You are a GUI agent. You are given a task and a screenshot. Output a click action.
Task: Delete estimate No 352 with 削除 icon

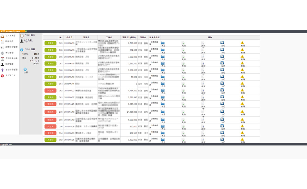[x=243, y=140]
